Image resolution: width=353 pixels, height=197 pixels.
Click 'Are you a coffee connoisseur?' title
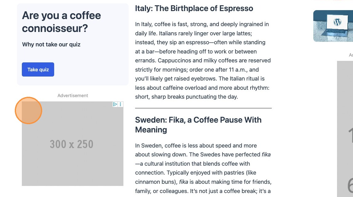tap(62, 22)
